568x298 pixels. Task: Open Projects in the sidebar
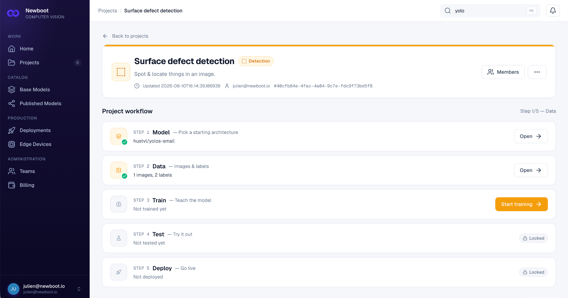45,63
